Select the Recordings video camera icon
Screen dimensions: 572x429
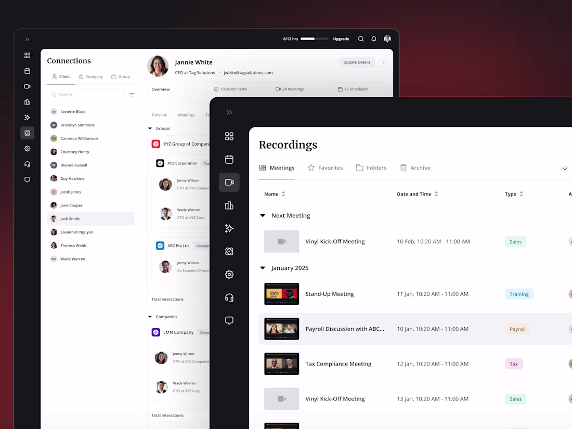click(x=229, y=182)
